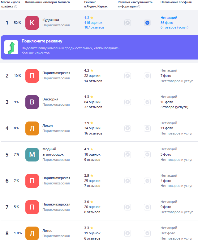Image resolution: width=198 pixels, height=243 pixels.
Task: Click the '37 отзывов' text
Action: (93, 107)
